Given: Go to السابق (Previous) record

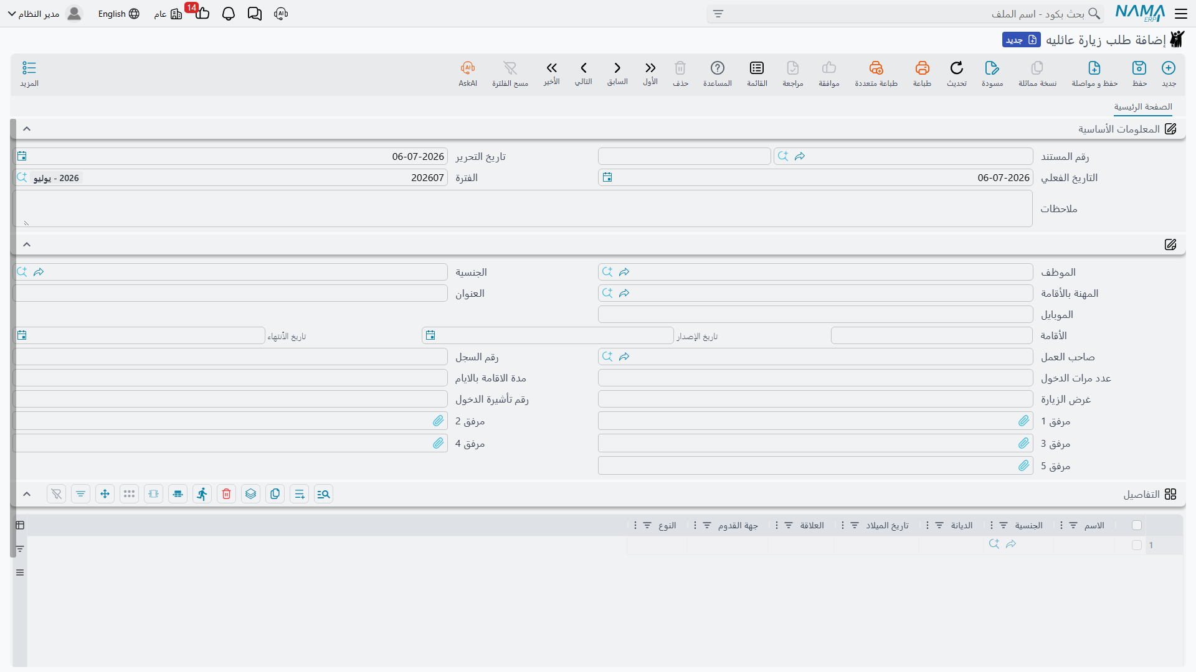Looking at the screenshot, I should (617, 68).
